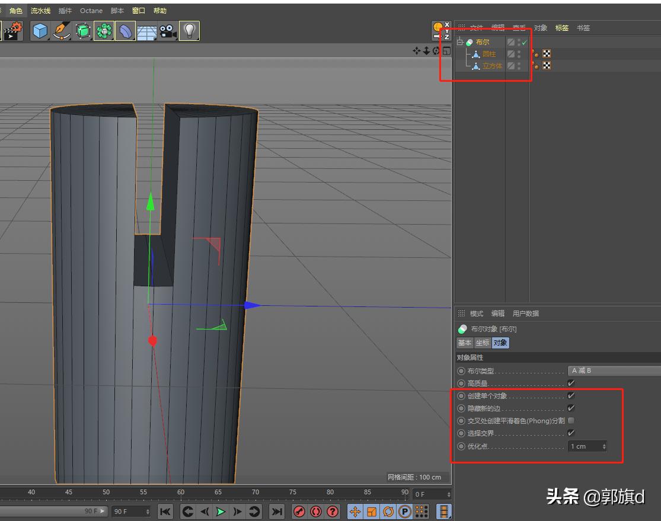Switch to the 坐标 attributes tab
The height and width of the screenshot is (521, 661).
[x=483, y=343]
